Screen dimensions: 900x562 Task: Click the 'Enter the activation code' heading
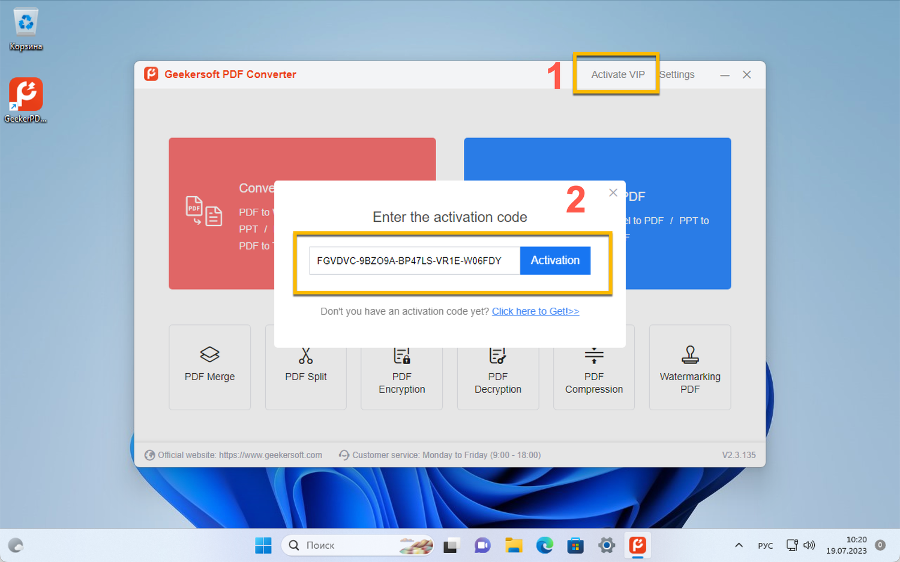click(x=450, y=217)
